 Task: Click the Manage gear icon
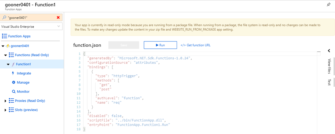(13, 83)
